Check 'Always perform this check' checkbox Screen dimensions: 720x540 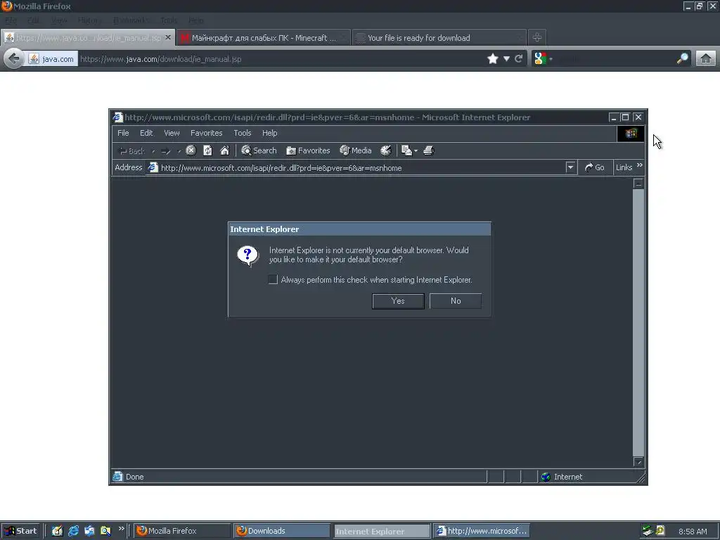pos(274,279)
